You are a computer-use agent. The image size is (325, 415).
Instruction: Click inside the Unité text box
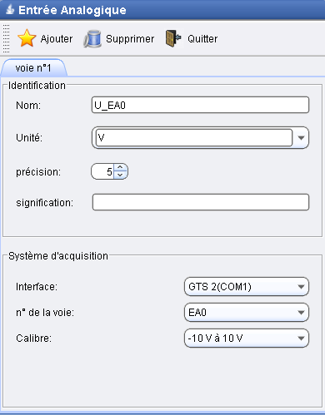194,138
